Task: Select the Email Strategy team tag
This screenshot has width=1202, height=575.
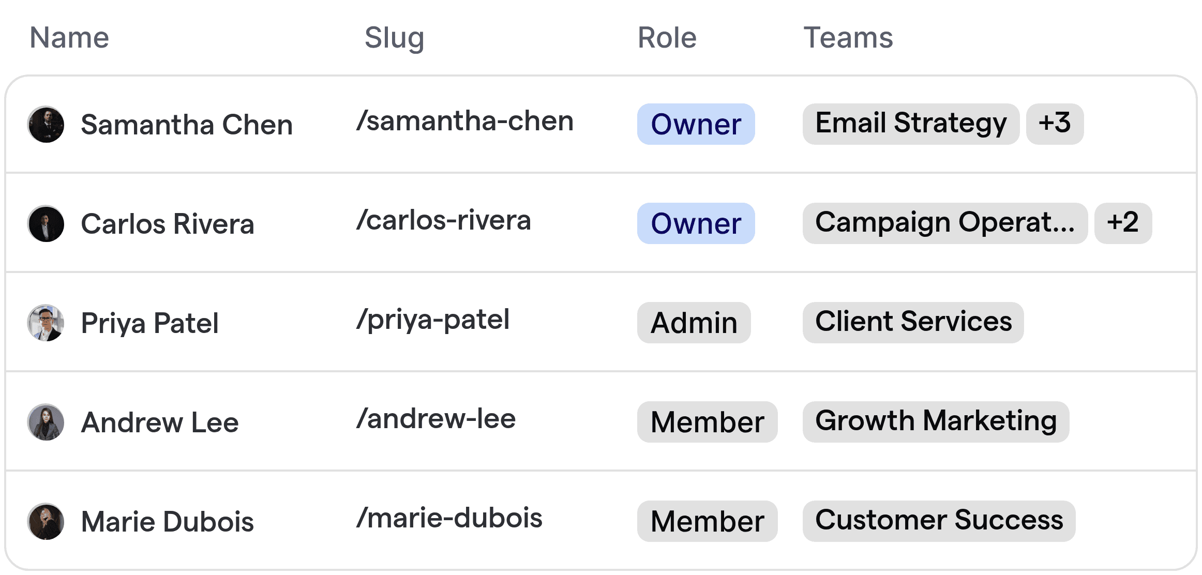Action: tap(911, 124)
